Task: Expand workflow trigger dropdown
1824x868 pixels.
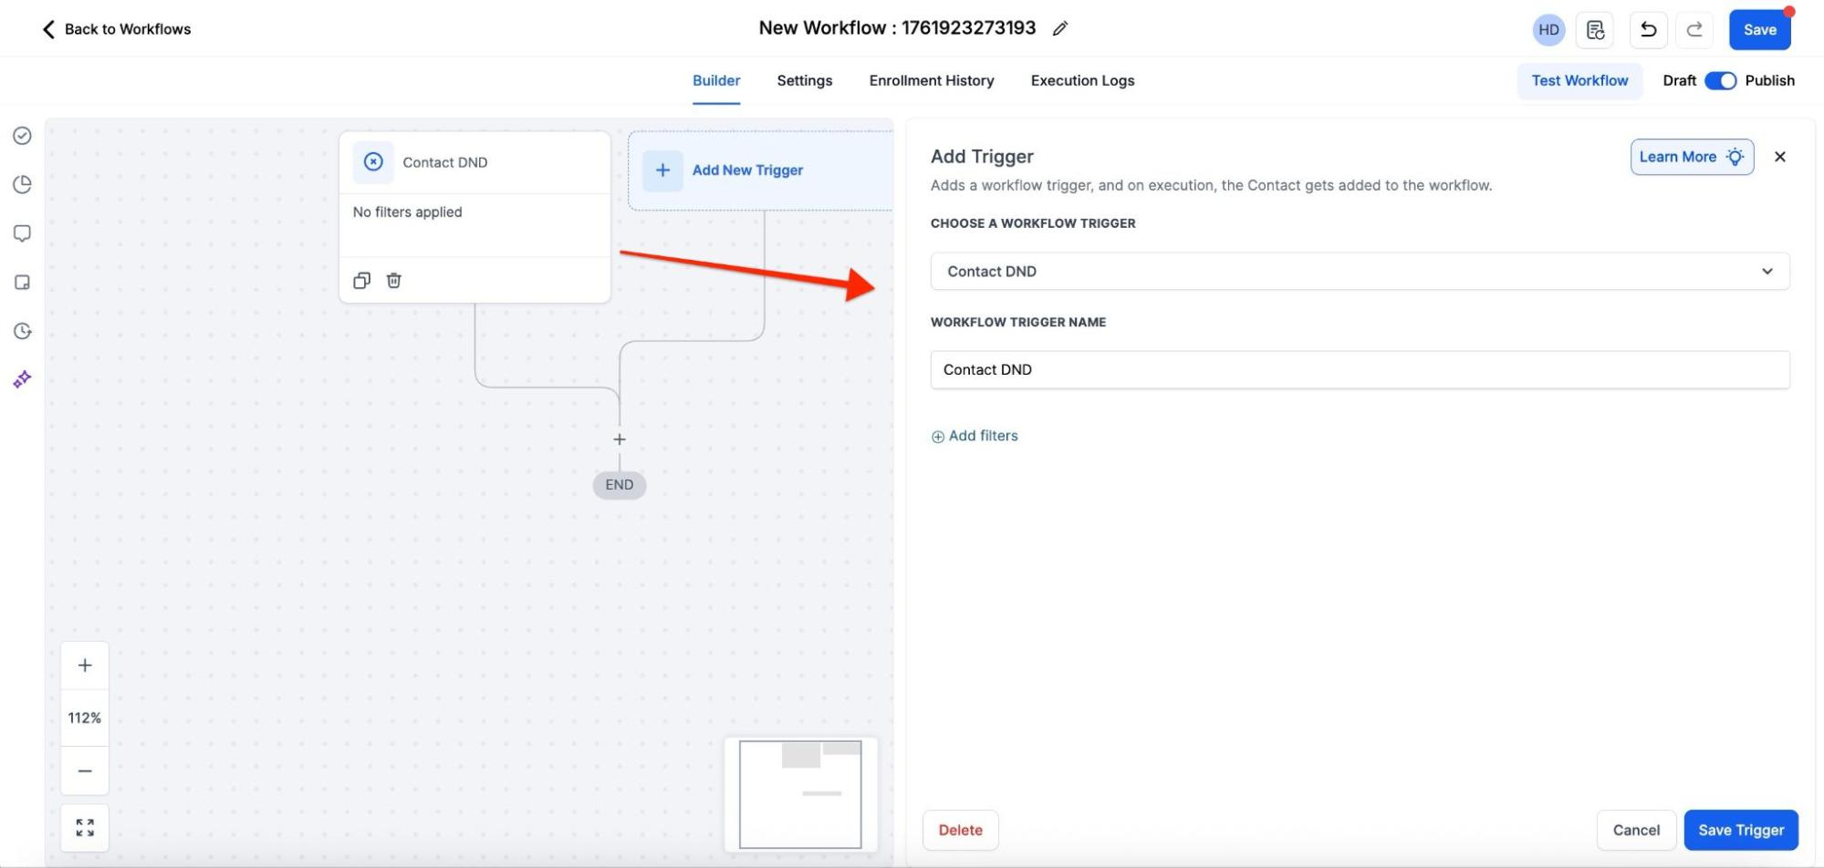Action: [1360, 272]
